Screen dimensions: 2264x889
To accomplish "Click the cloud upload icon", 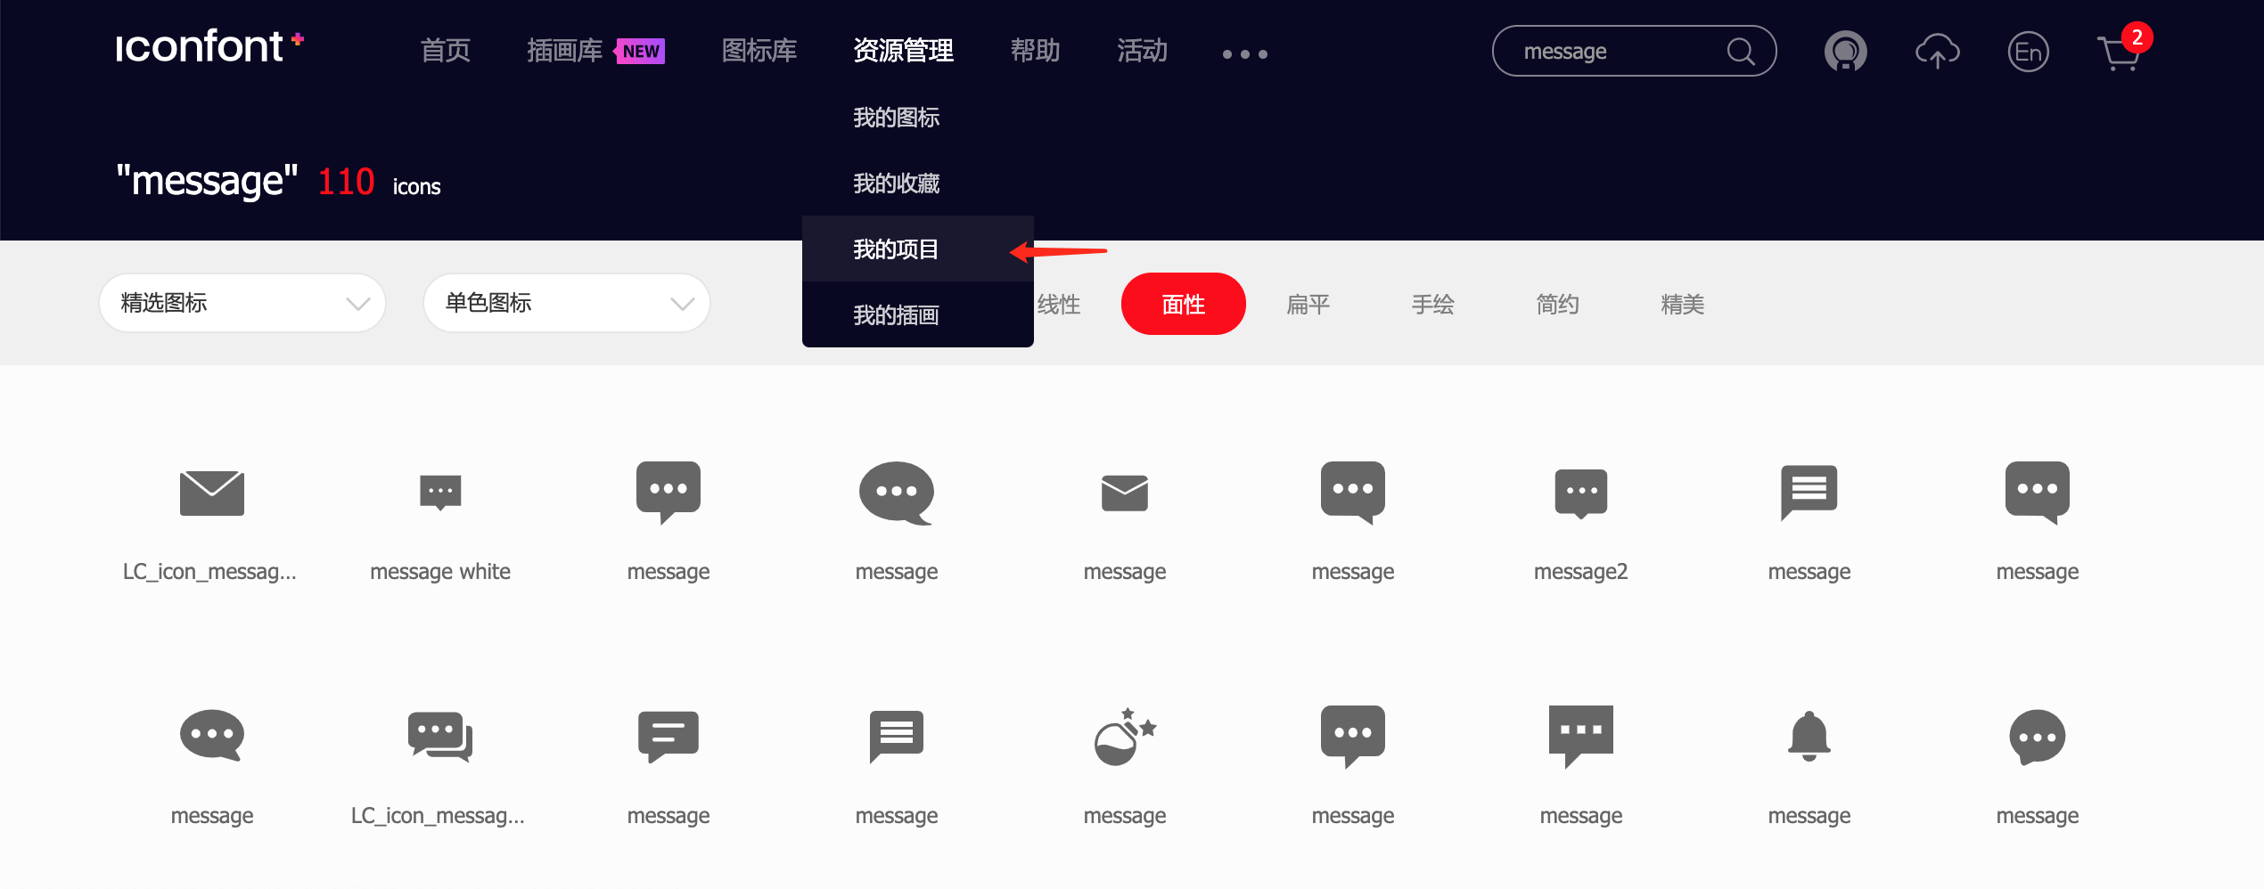I will (x=1937, y=52).
